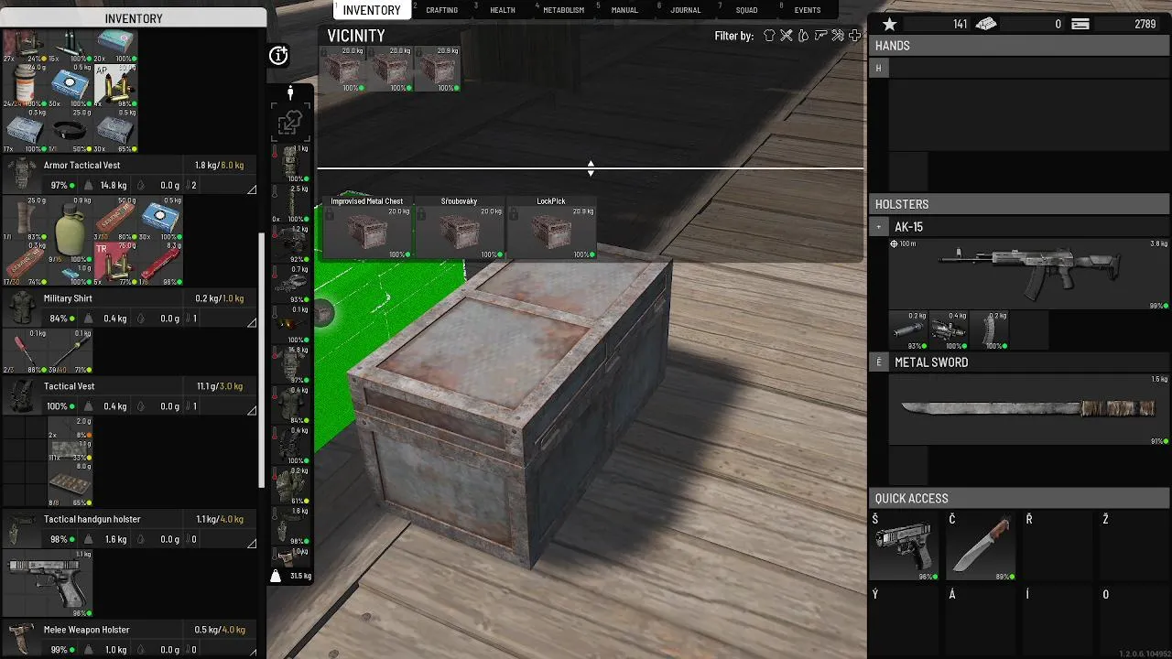Select the Inventory tab

point(372,10)
